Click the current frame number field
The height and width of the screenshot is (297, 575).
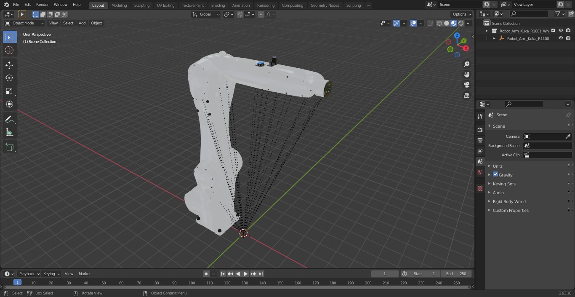(385, 274)
